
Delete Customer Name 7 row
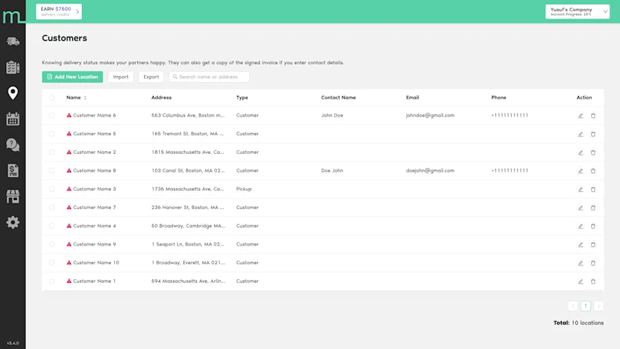[593, 208]
